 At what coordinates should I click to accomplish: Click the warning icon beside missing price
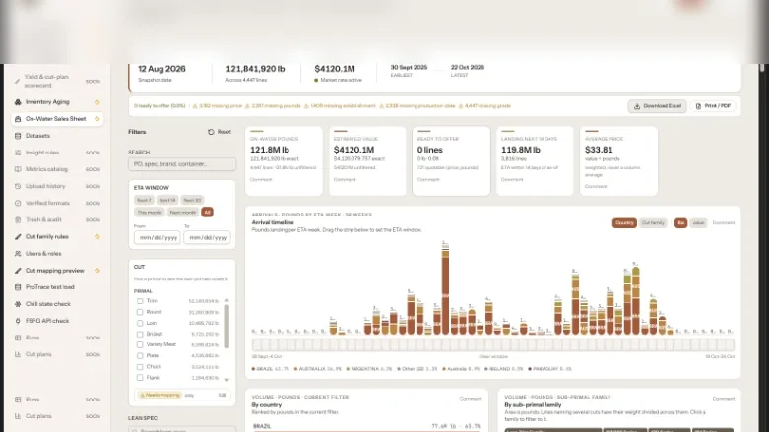click(x=195, y=106)
